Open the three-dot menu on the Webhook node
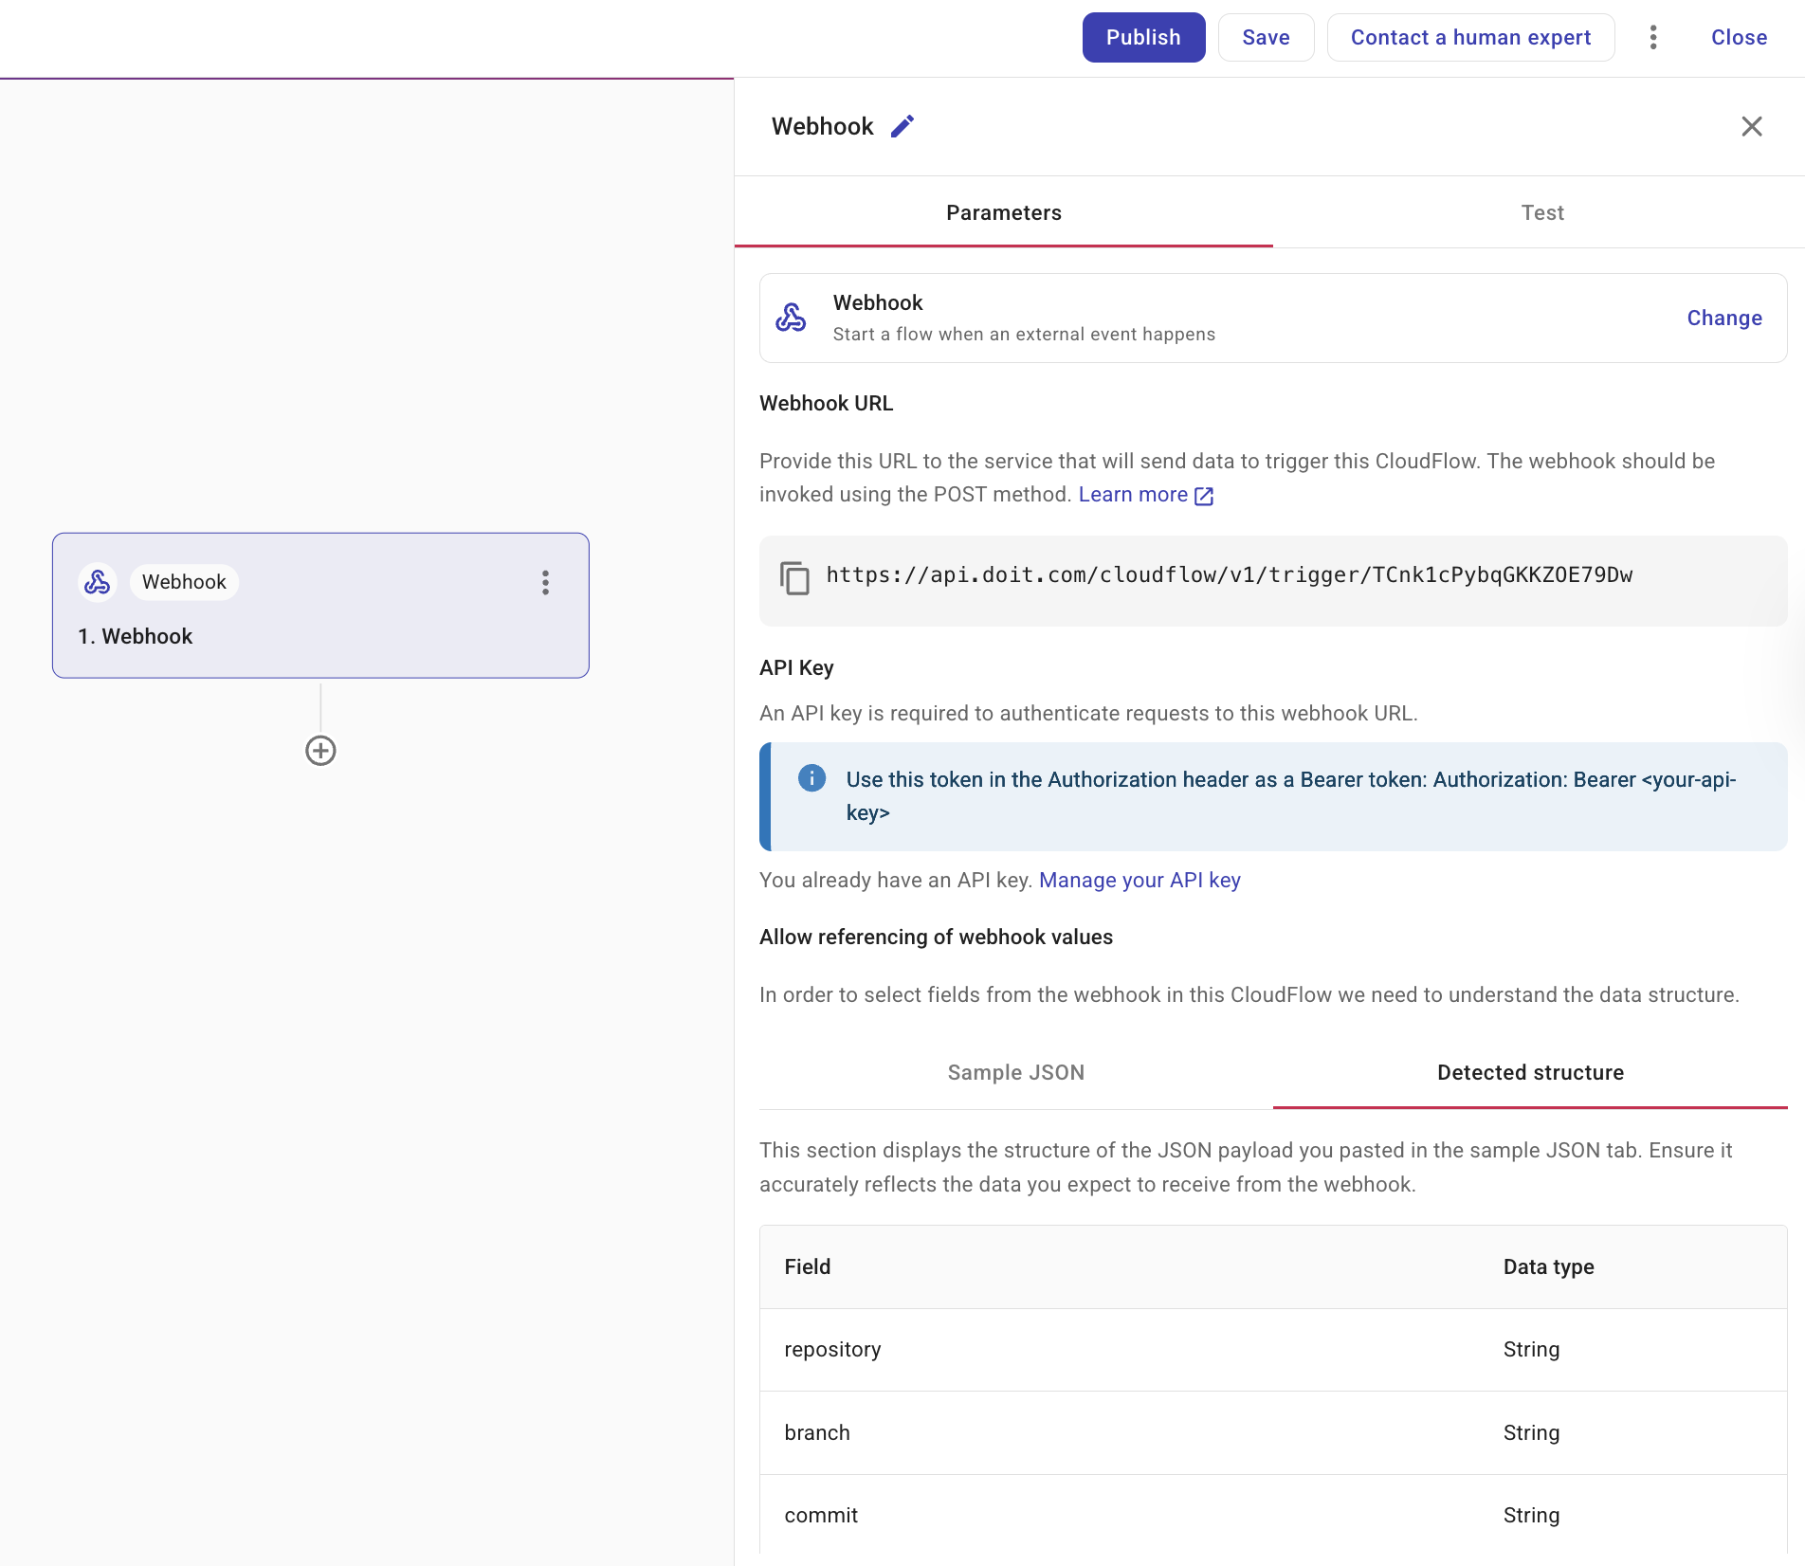Screen dimensions: 1805x1566 pos(546,584)
